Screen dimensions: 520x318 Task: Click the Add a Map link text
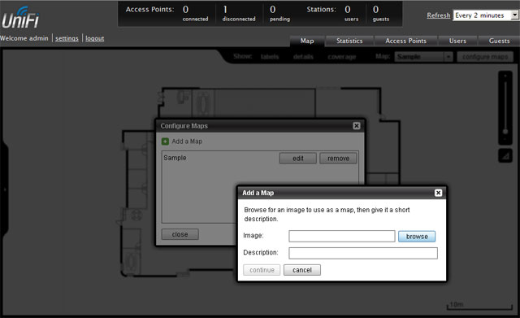coord(187,142)
